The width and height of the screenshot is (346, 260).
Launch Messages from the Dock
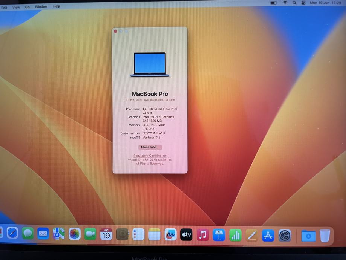[x=27, y=233]
